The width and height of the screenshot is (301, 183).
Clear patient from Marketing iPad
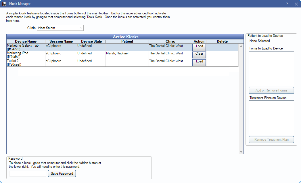(199, 55)
